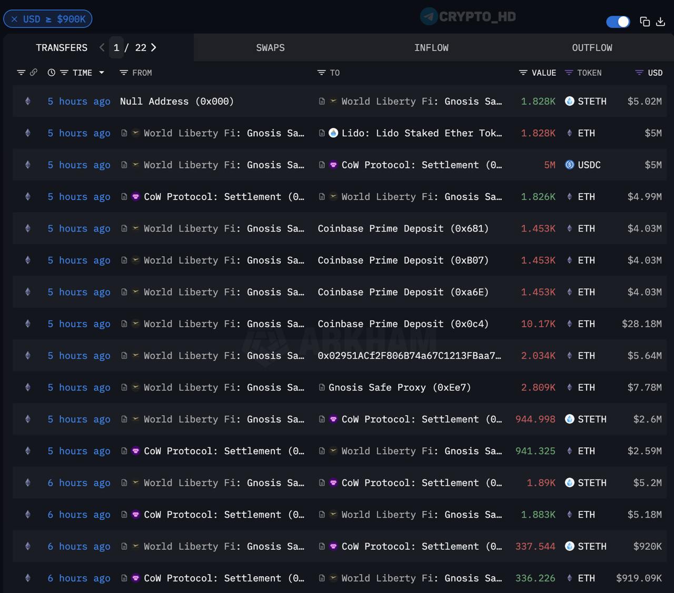674x593 pixels.
Task: Open the VALUE column filter
Action: [x=523, y=73]
